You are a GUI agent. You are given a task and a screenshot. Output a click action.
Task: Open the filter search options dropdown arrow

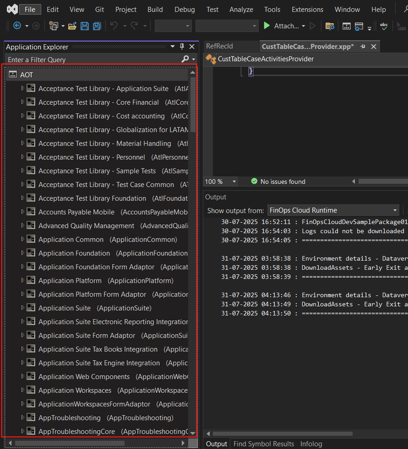[x=194, y=59]
